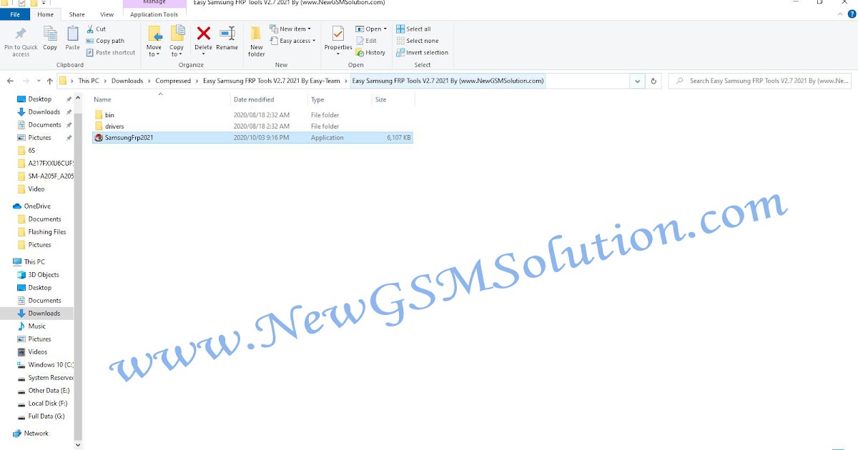
Task: Click Invert selection
Action: pyautogui.click(x=422, y=52)
